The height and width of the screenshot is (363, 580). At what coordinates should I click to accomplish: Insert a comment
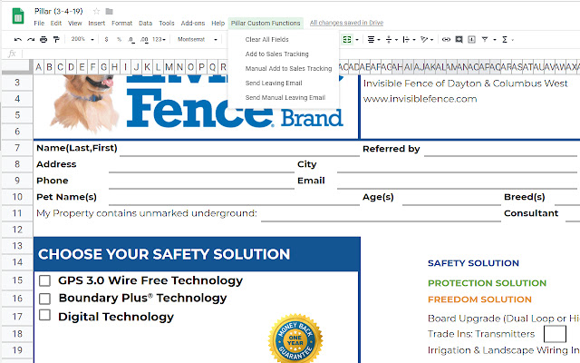tap(459, 39)
